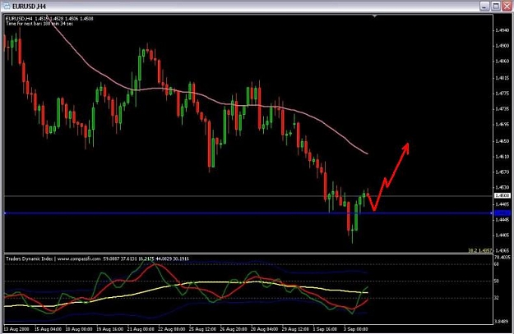Click the highlighted blue line price tag
This screenshot has height=334, width=514.
coord(502,213)
